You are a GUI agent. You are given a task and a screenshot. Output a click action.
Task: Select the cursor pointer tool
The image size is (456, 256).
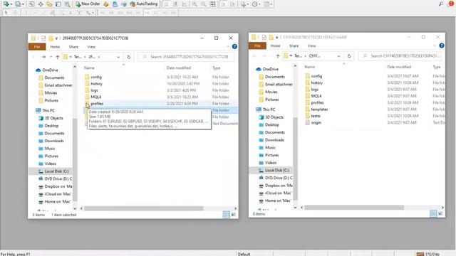pyautogui.click(x=6, y=13)
